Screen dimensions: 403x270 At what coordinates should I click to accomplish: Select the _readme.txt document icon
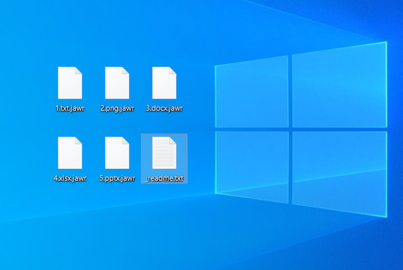164,153
